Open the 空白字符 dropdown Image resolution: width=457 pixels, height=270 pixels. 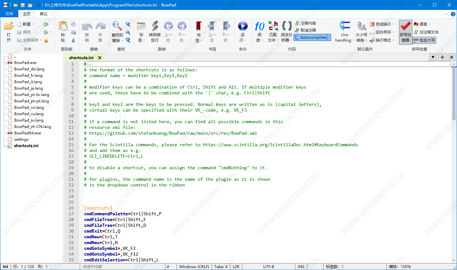tap(393, 32)
